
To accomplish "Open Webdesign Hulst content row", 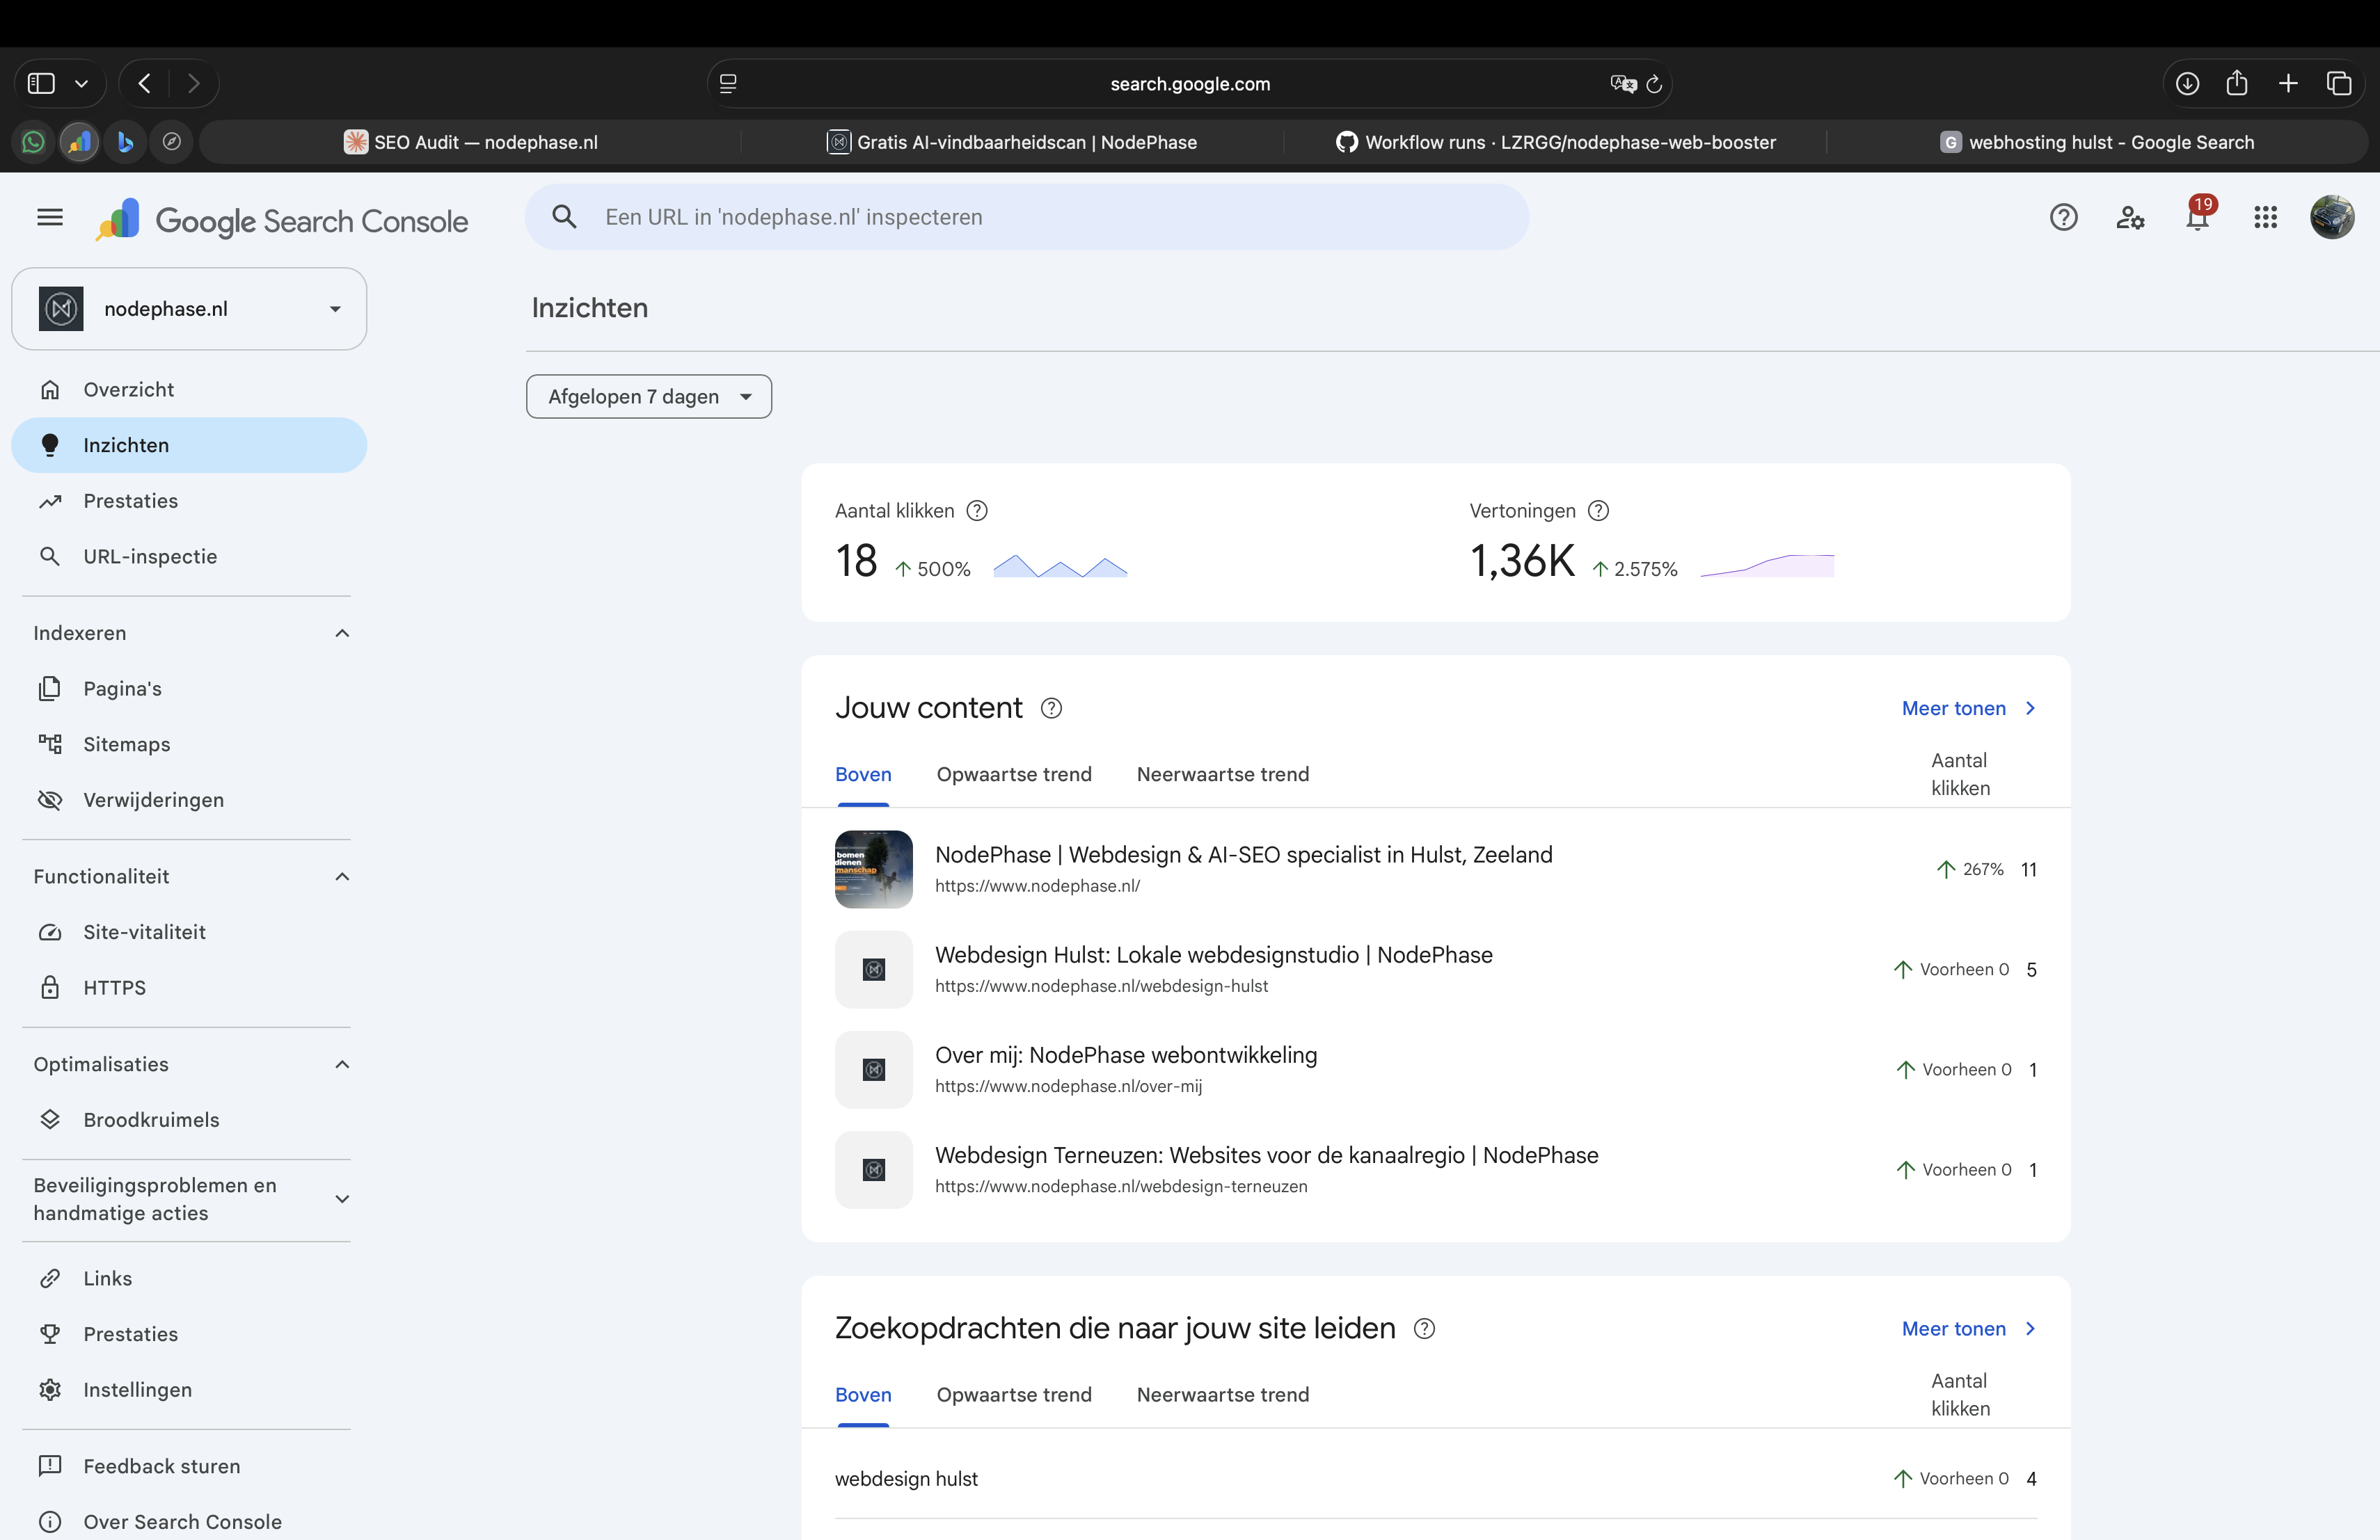I will click(1436, 970).
